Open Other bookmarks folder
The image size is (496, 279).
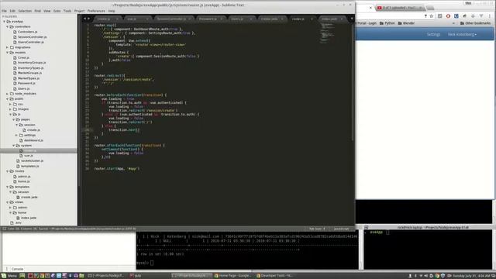[475, 23]
